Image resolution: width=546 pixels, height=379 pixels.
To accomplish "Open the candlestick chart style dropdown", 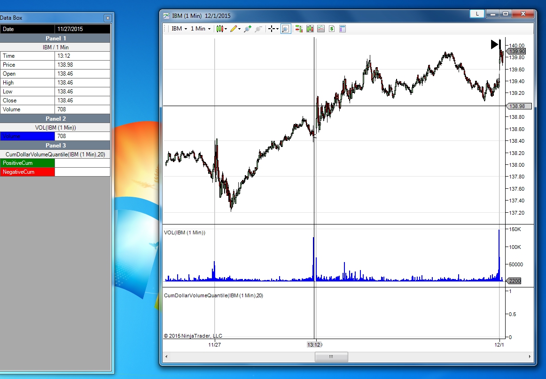I will (221, 29).
